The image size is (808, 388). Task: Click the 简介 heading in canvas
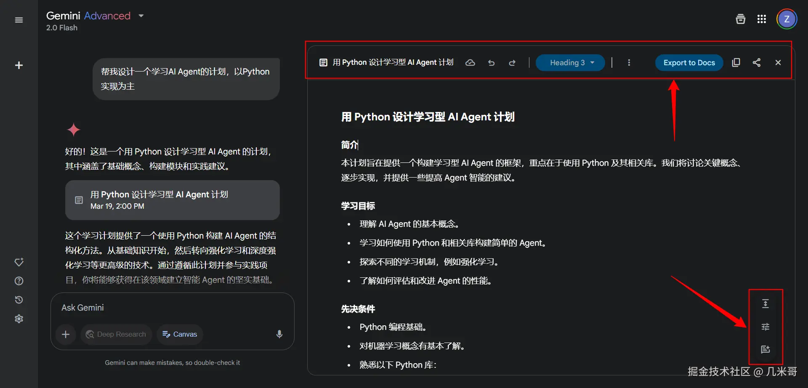(x=349, y=145)
